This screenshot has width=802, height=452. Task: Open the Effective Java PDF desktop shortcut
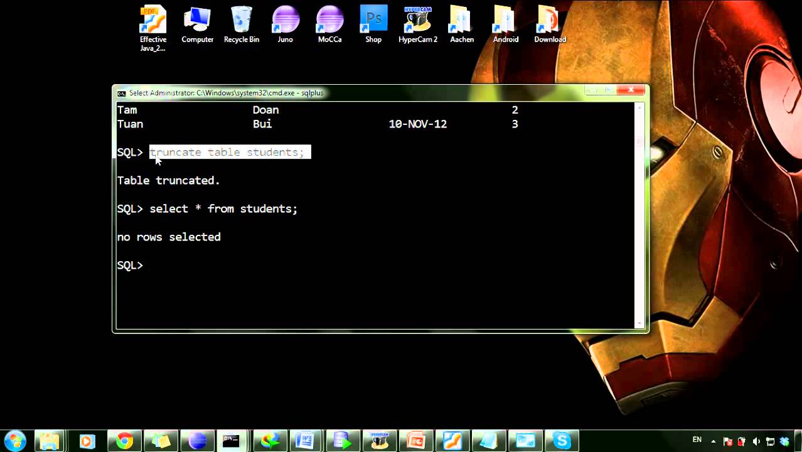[153, 28]
